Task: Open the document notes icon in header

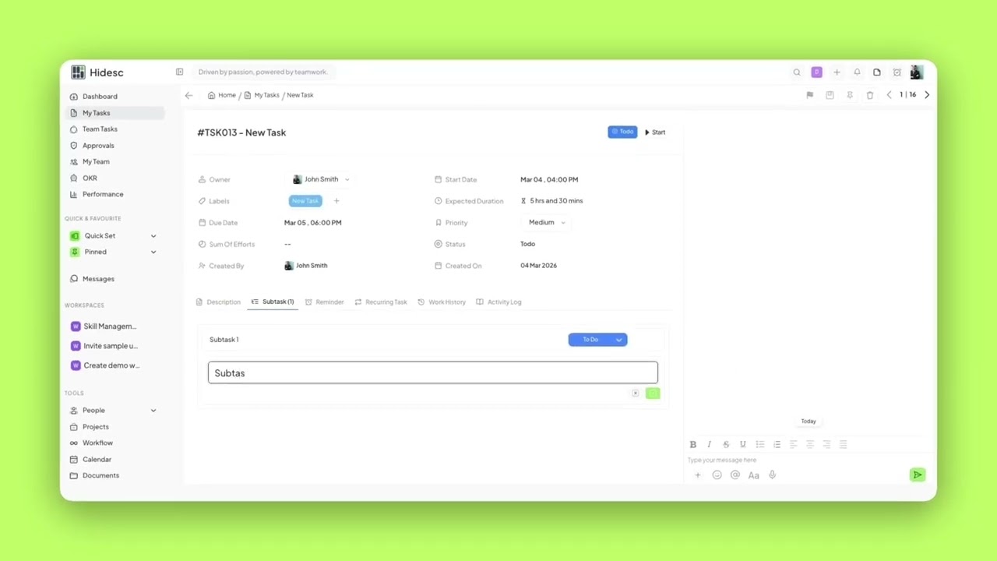Action: pyautogui.click(x=877, y=72)
